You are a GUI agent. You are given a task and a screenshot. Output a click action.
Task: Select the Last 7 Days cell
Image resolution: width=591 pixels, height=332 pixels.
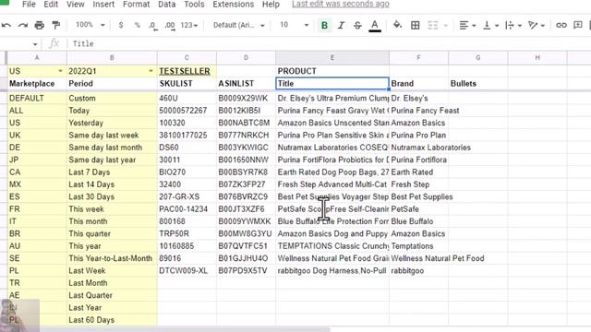point(112,172)
